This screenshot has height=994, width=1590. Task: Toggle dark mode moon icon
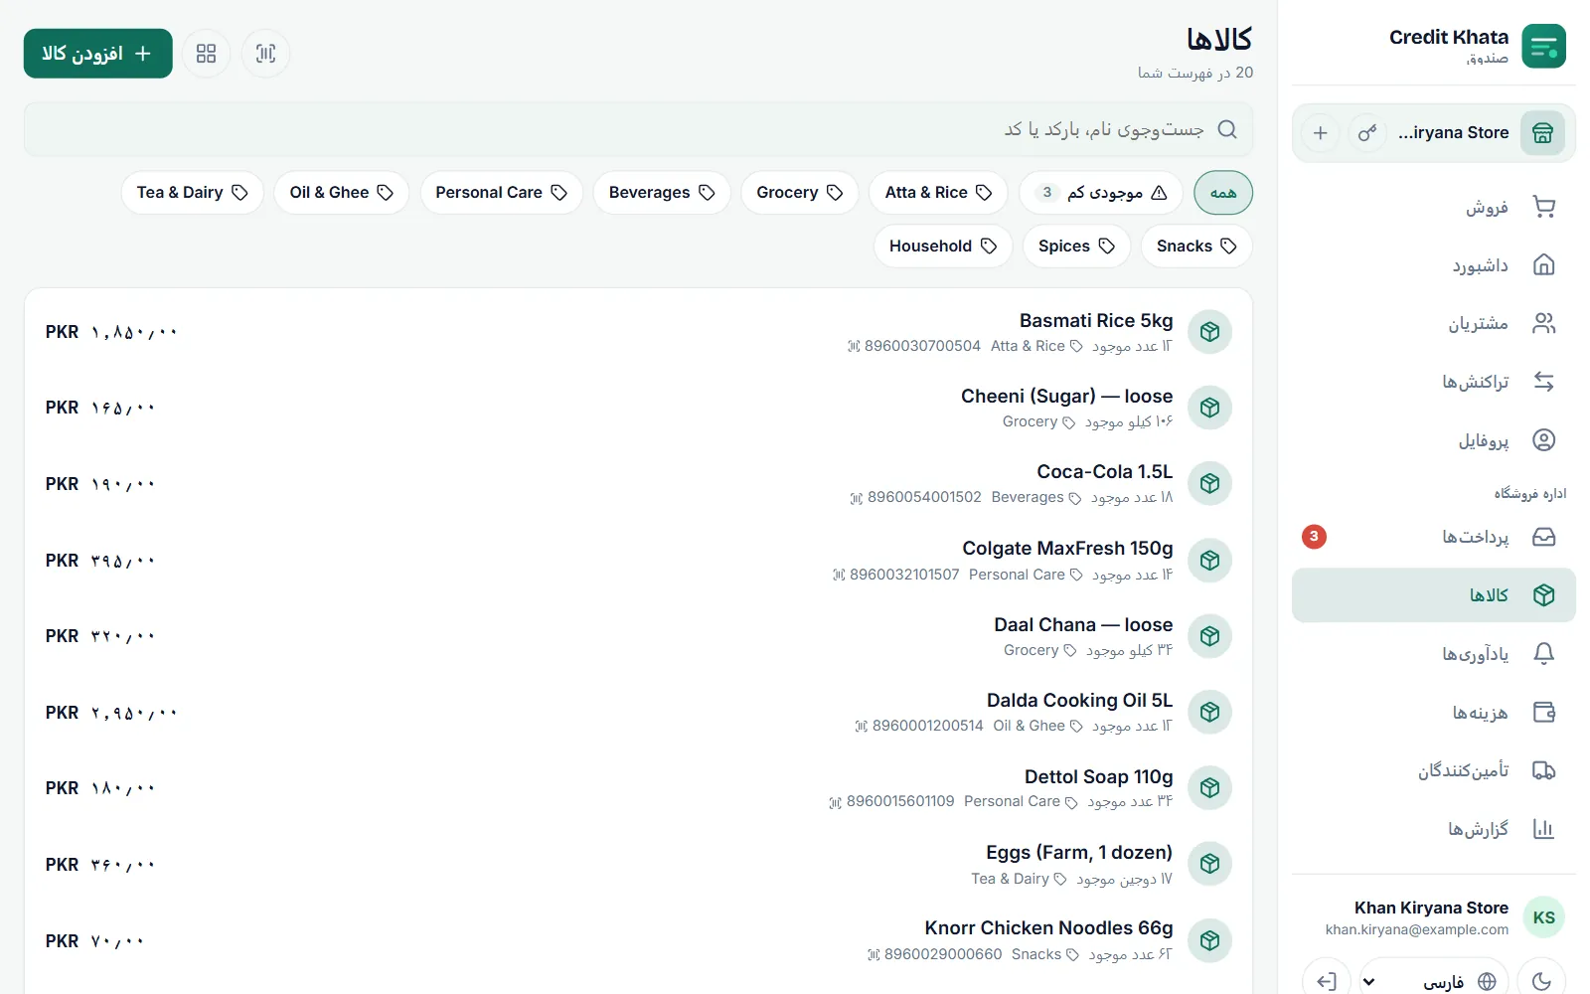pyautogui.click(x=1541, y=981)
